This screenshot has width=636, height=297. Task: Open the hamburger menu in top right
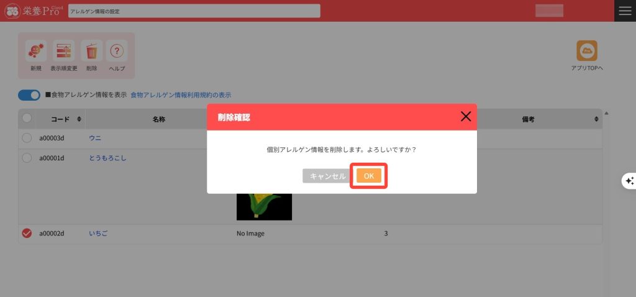pyautogui.click(x=625, y=11)
